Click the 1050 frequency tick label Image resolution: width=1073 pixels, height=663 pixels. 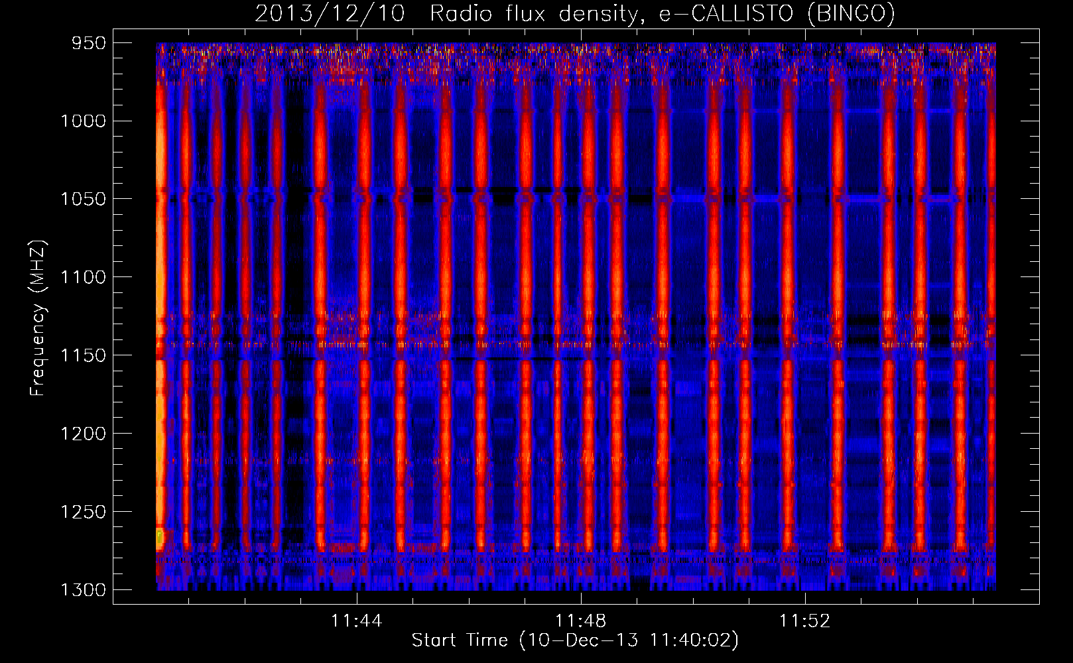click(x=83, y=200)
